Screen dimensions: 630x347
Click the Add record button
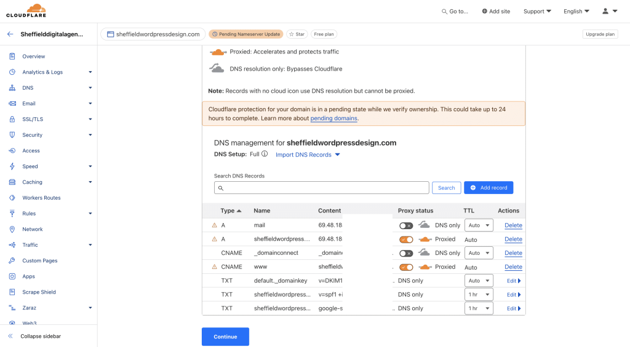(x=488, y=188)
